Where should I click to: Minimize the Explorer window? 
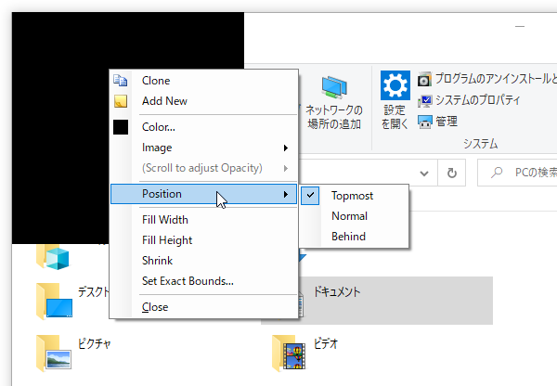(x=520, y=26)
